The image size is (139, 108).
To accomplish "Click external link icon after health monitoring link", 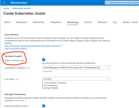I will click(62, 46).
